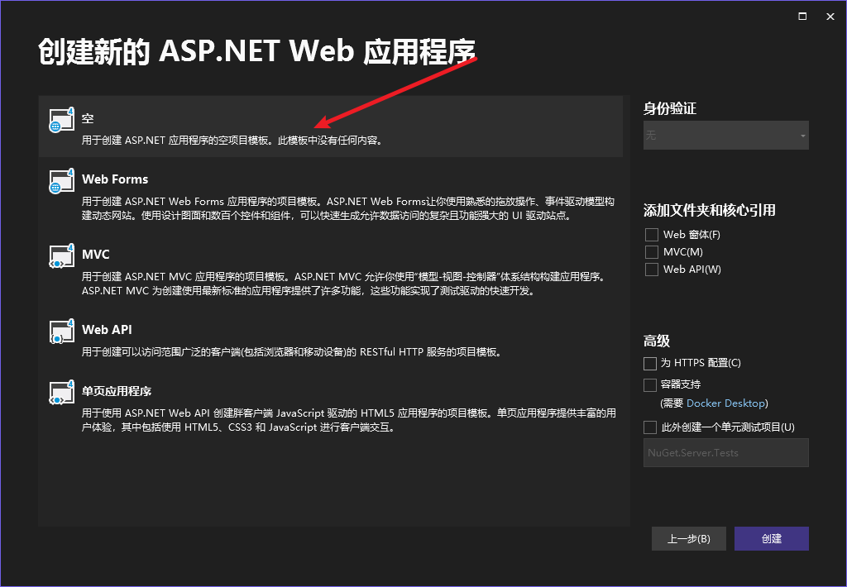Click the single-page app HTML5 description

[x=349, y=420]
